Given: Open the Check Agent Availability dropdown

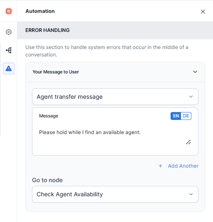Looking at the screenshot, I should (115, 194).
